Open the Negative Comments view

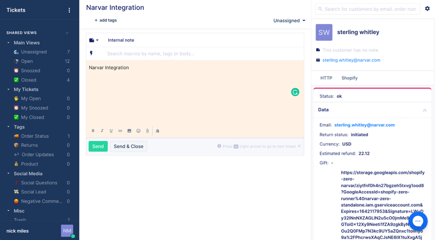click(x=42, y=201)
